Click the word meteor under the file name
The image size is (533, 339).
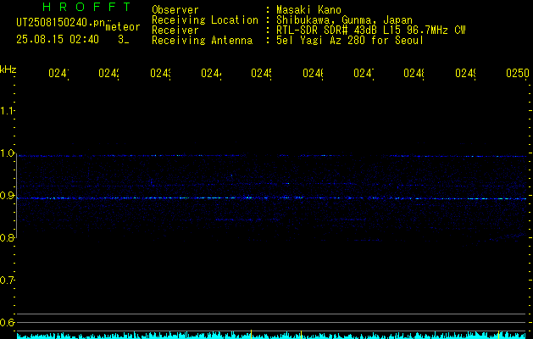(x=123, y=27)
